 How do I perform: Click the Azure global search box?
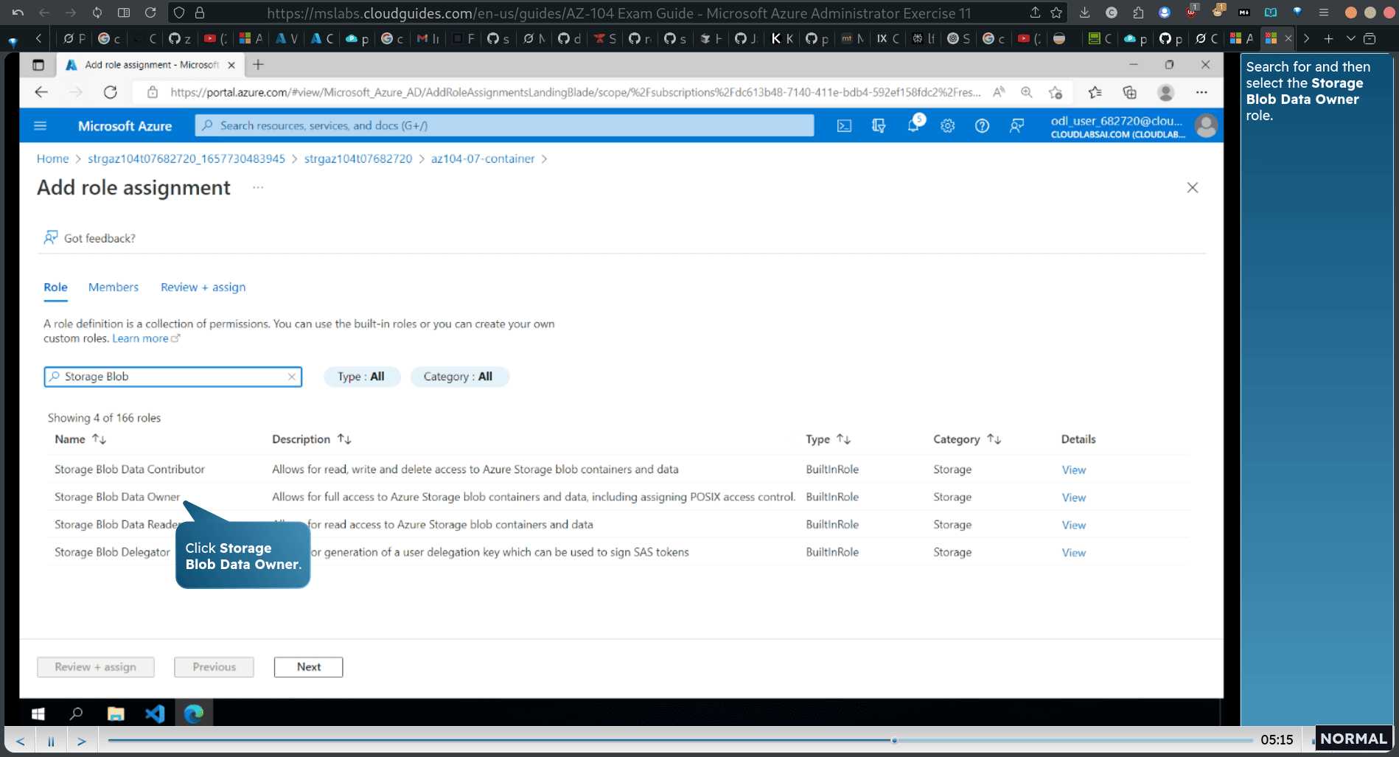(504, 126)
